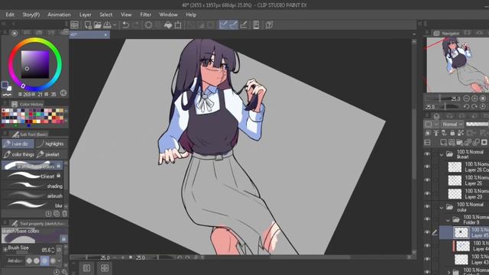The height and width of the screenshot is (275, 489).
Task: Select the highlighted third Anti-aliasing option
Action: (44, 260)
